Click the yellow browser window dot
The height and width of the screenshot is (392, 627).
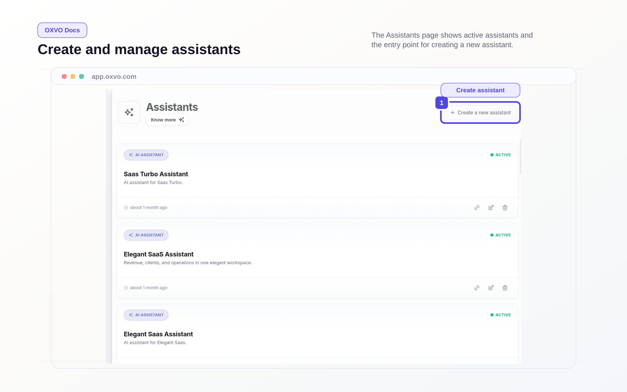click(x=73, y=76)
